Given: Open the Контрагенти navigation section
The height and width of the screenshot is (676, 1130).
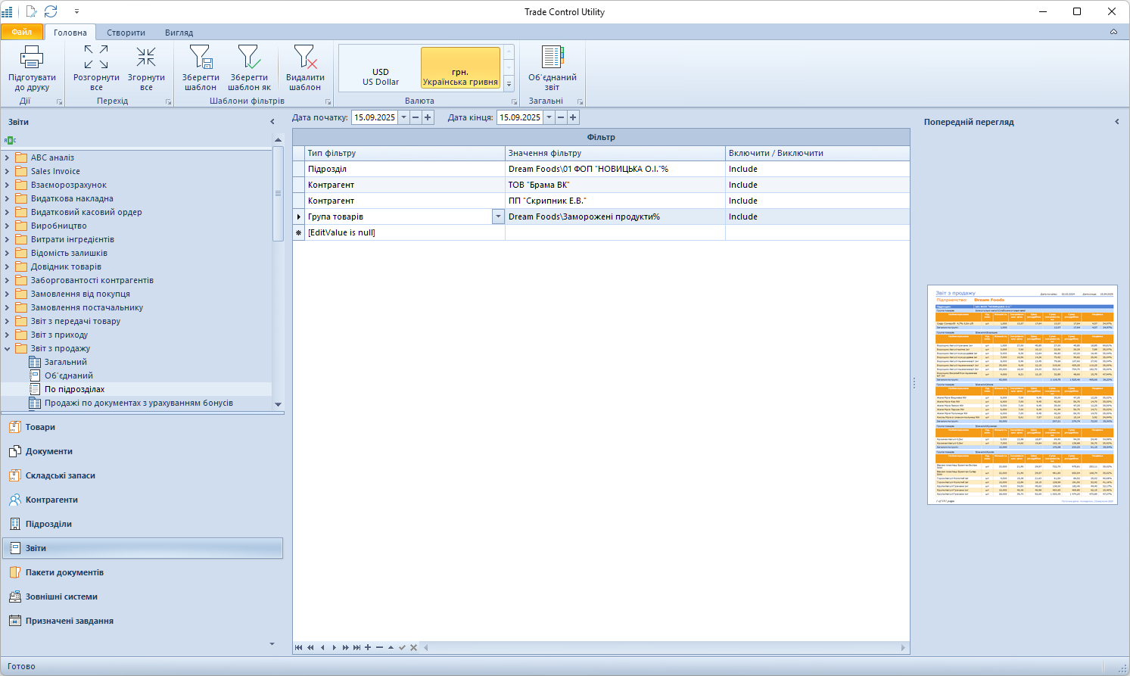Looking at the screenshot, I should click(x=51, y=500).
